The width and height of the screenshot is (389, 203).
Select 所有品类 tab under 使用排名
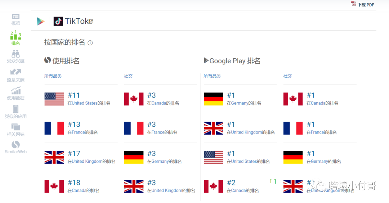click(x=53, y=76)
